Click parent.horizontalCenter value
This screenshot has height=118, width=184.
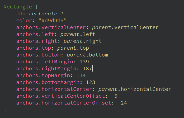(135, 89)
